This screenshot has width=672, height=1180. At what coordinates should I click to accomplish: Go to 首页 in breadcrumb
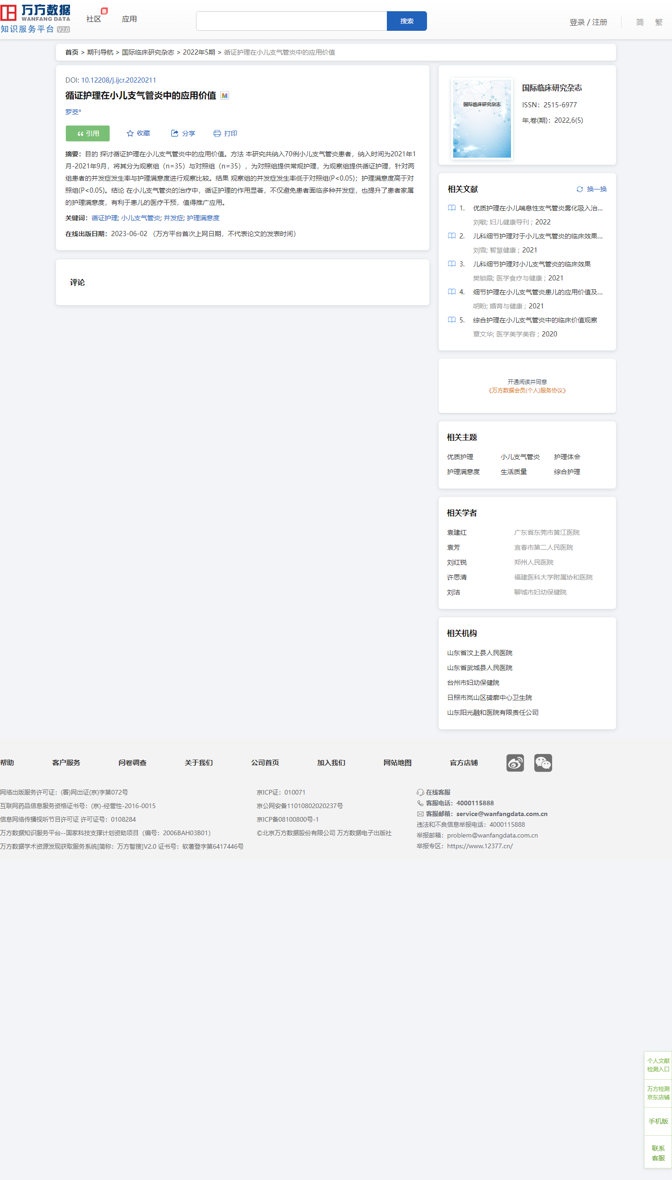tap(72, 52)
